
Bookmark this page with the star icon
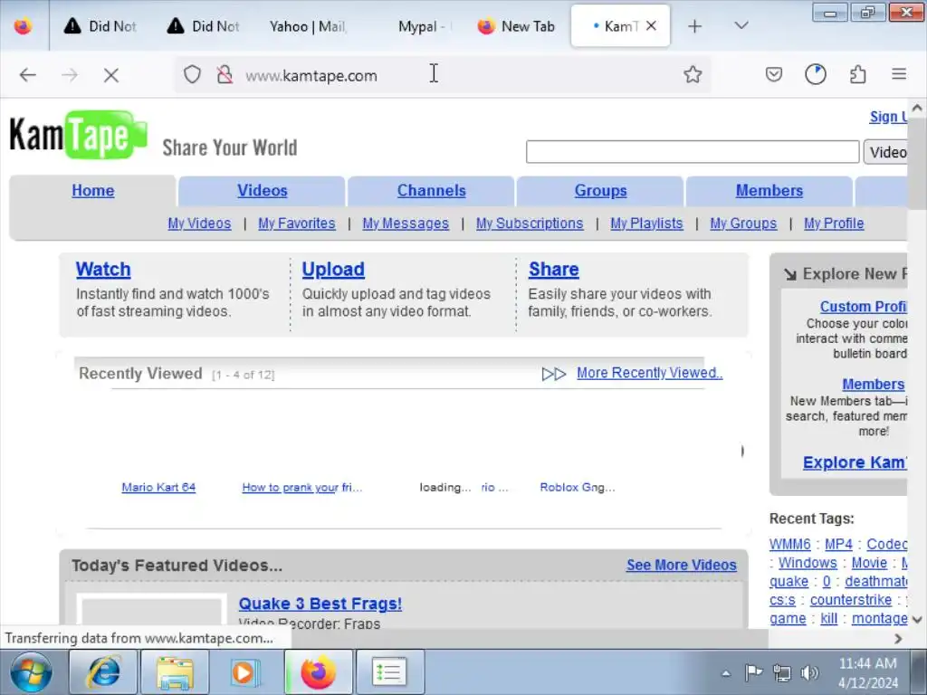693,74
